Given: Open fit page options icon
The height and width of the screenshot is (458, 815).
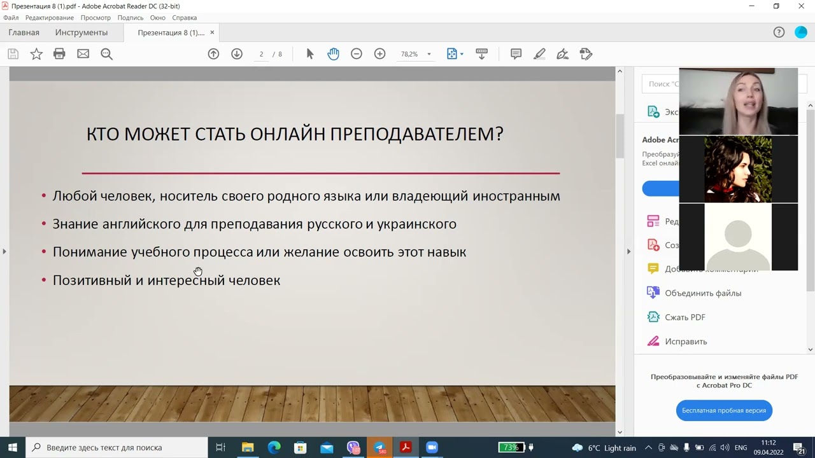Looking at the screenshot, I should pos(452,54).
